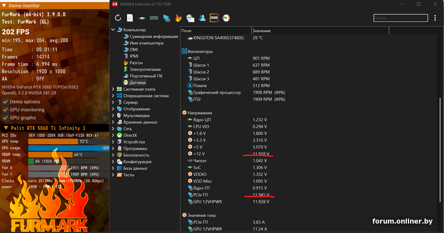444x233 pixels.
Task: Open the Датчики sensors page
Action: pos(139,82)
